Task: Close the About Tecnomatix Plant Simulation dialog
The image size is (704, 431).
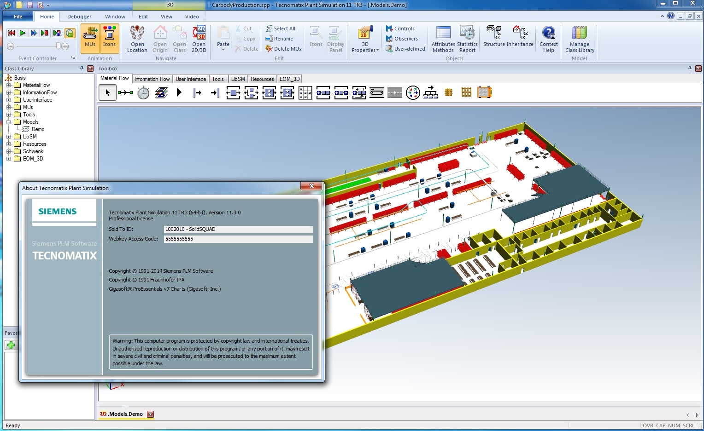Action: 311,186
